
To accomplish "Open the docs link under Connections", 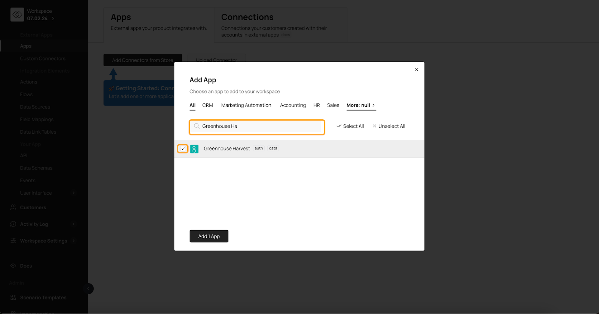I will [286, 35].
